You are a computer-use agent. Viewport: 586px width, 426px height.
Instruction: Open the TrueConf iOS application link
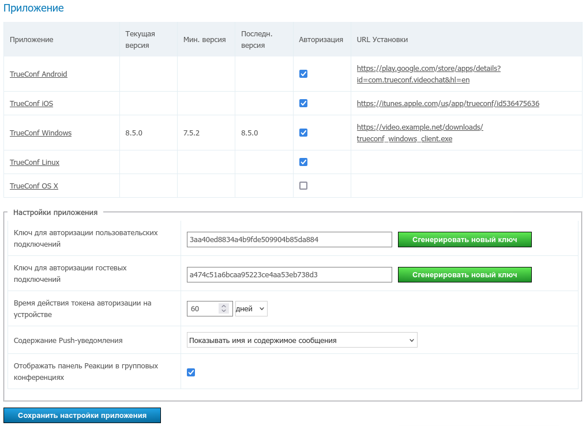pyautogui.click(x=31, y=103)
